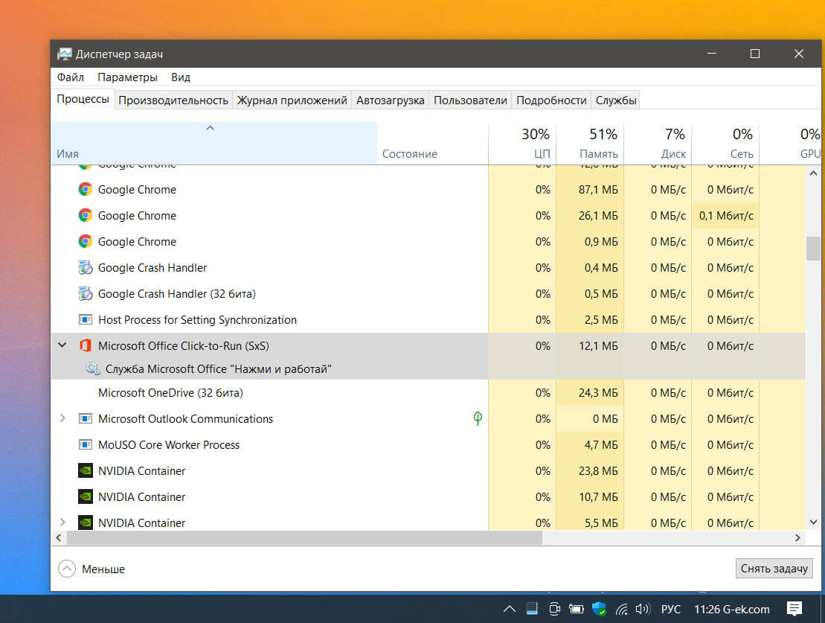
Task: Open hidden tray icons with the taskbar arrow
Action: coord(510,610)
